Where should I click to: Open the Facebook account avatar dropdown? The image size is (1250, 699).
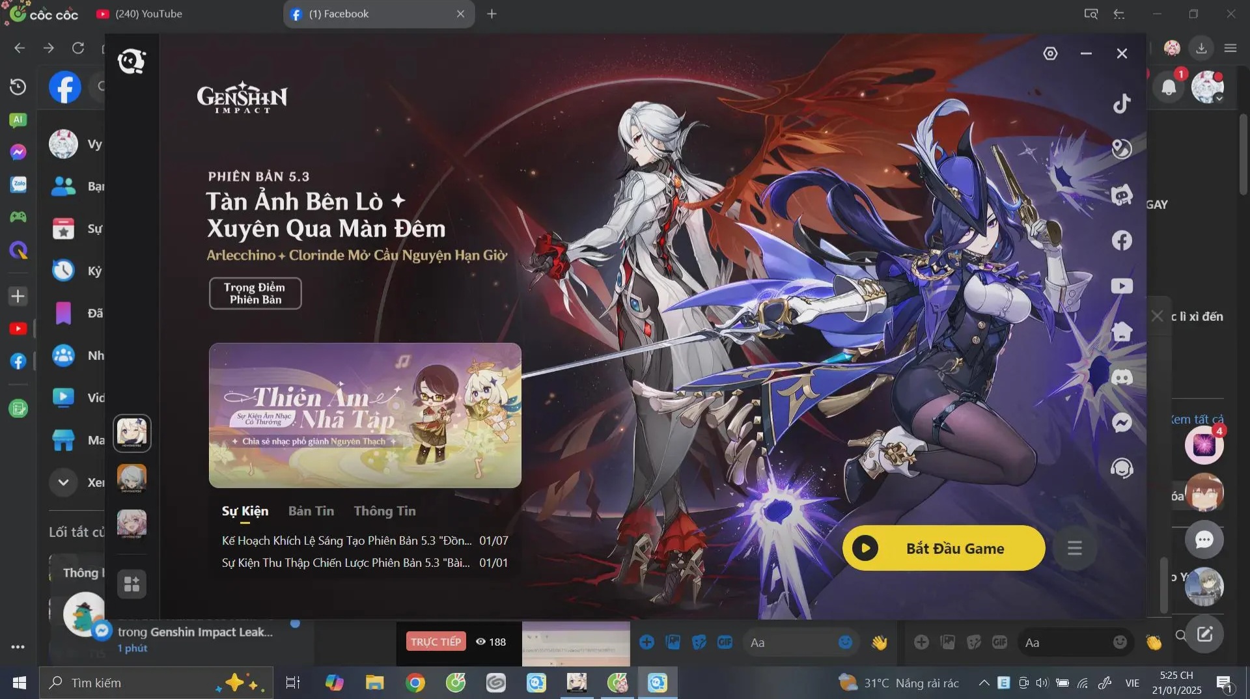[x=1208, y=87]
